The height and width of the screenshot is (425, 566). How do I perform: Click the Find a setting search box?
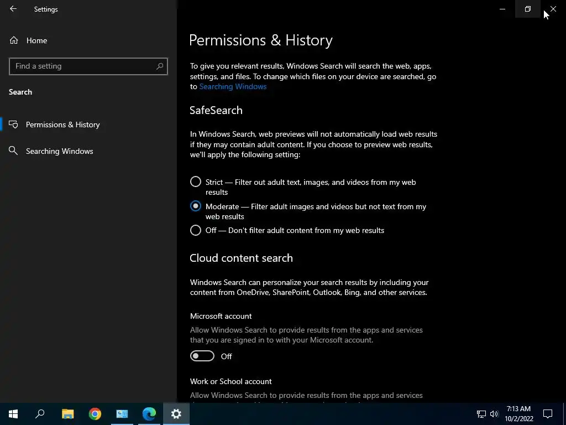pyautogui.click(x=88, y=66)
